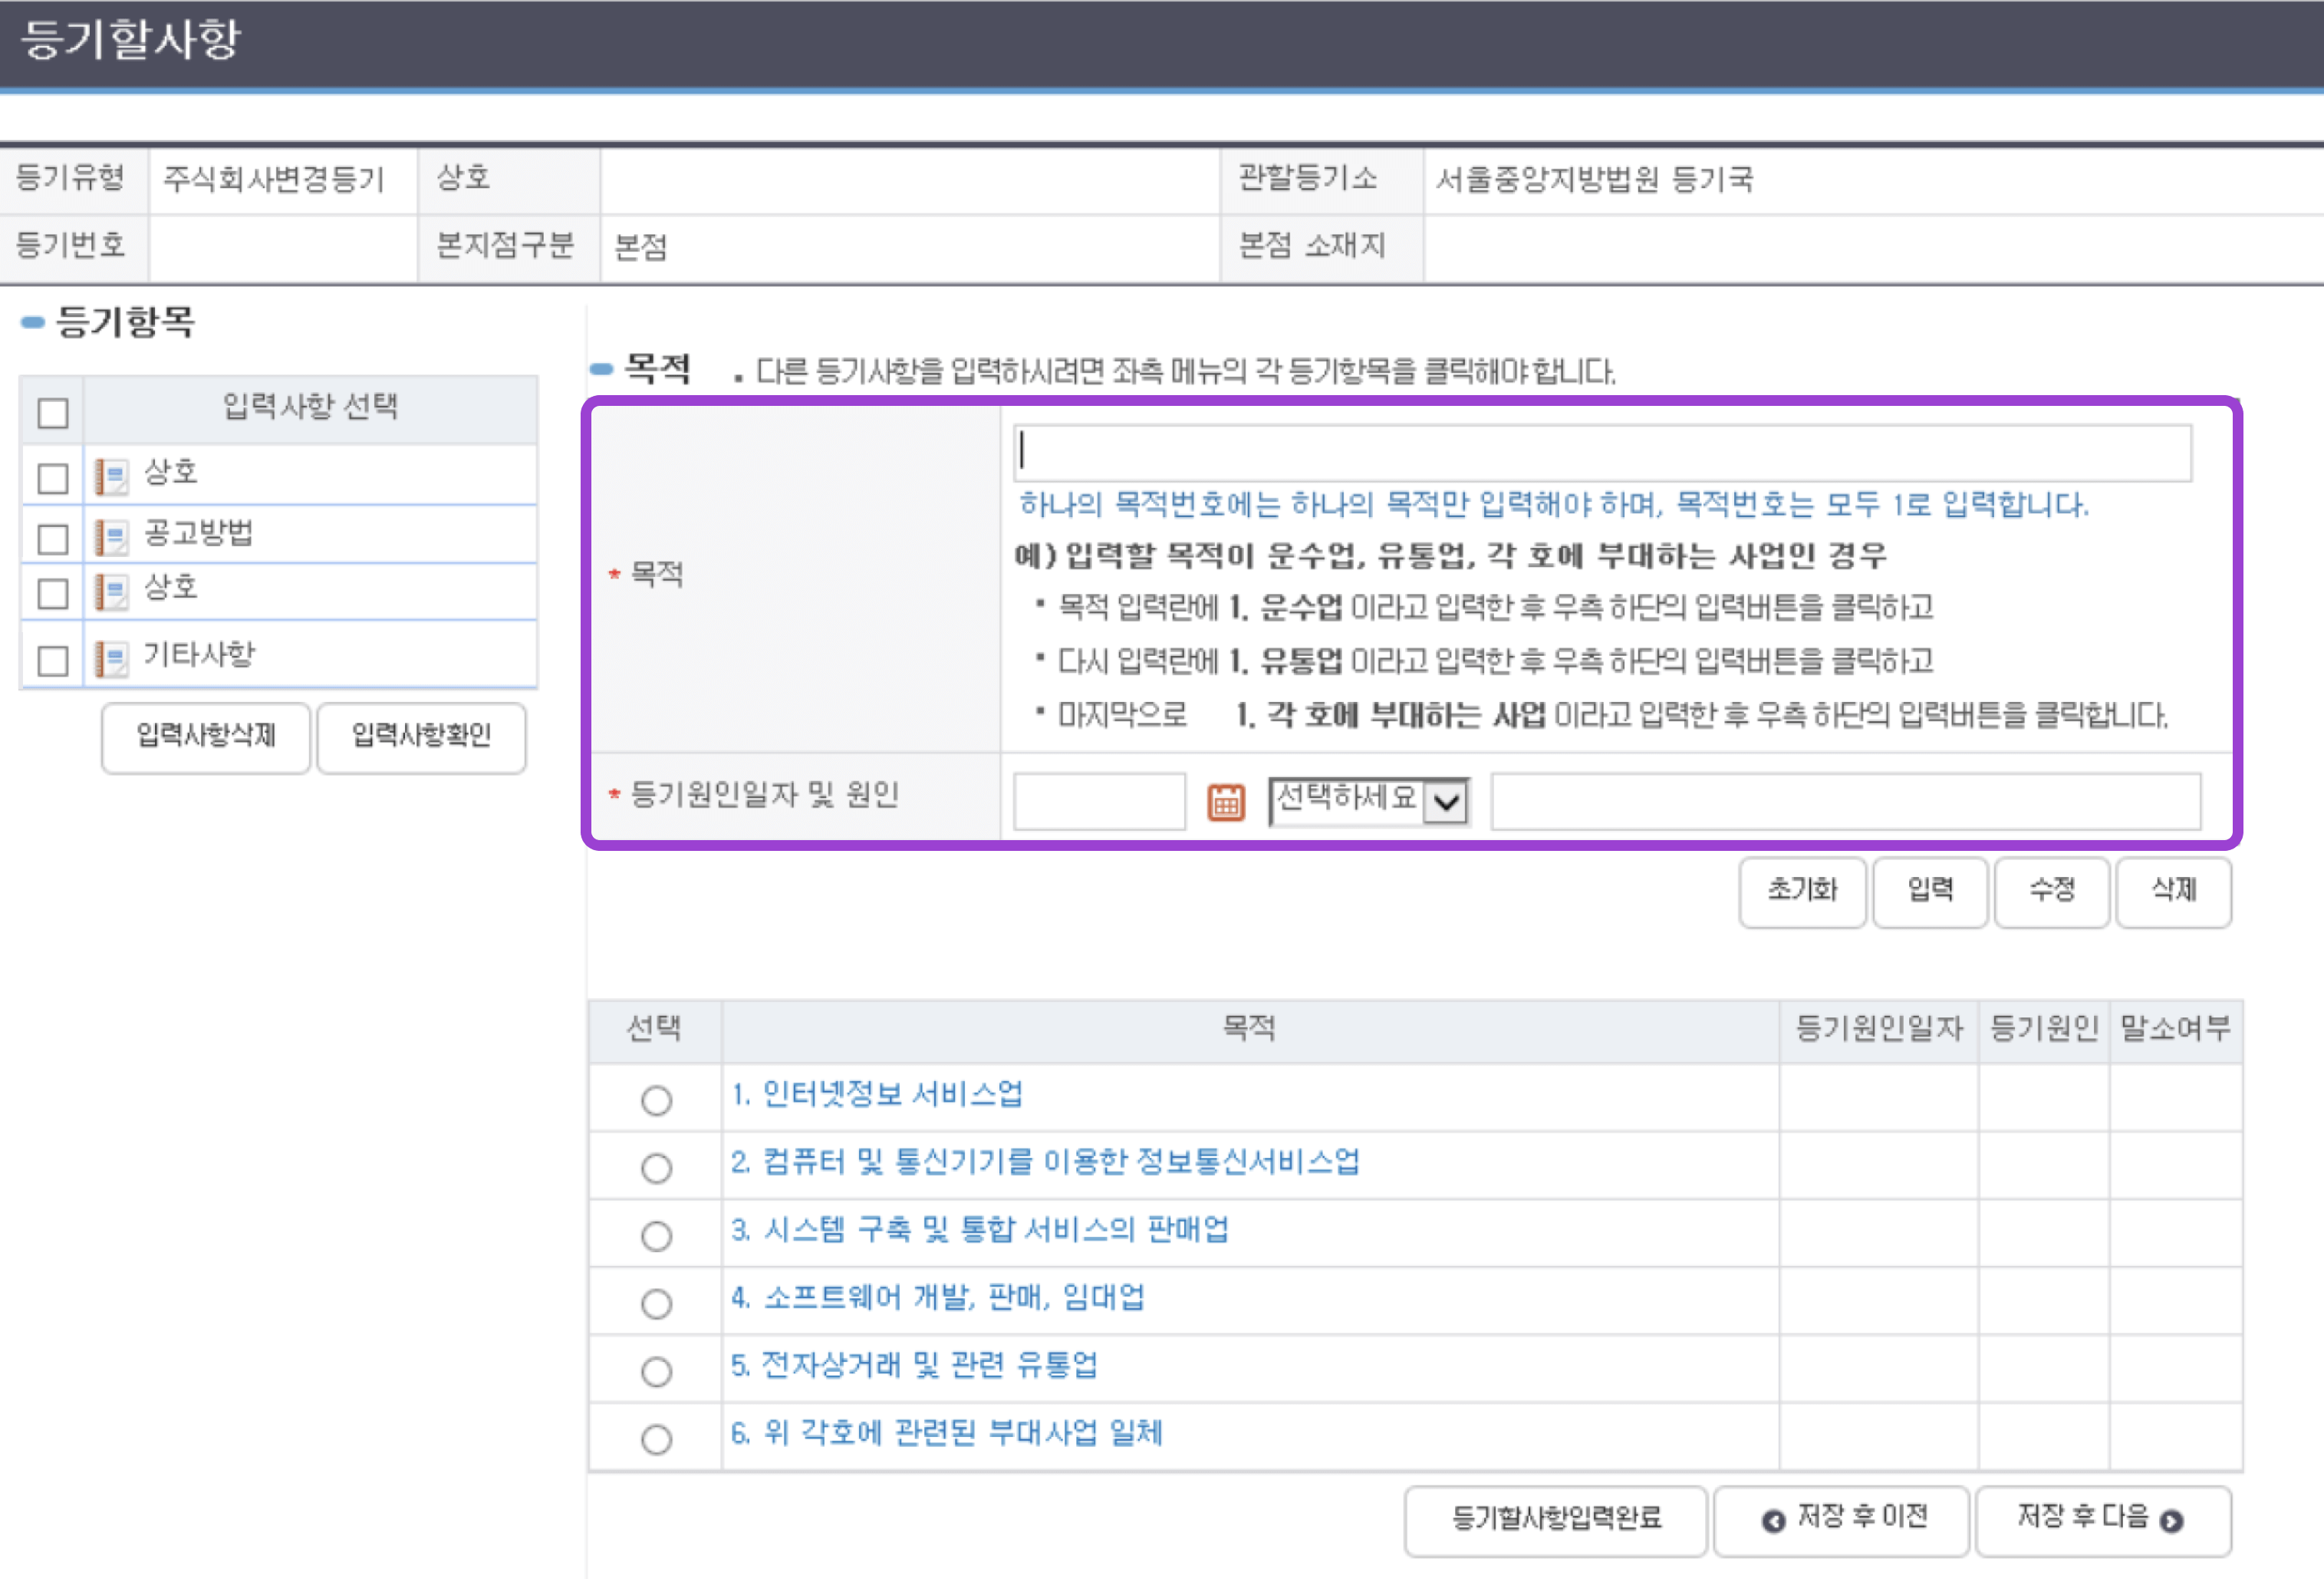2324x1579 pixels.
Task: Click the arrow icon on 저장 후 이전
Action: 1773,1520
